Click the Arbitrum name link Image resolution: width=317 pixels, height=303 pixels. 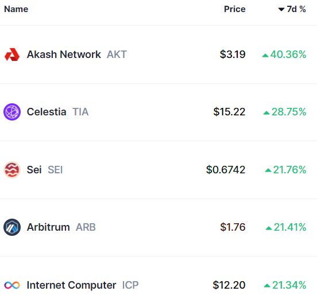[48, 227]
